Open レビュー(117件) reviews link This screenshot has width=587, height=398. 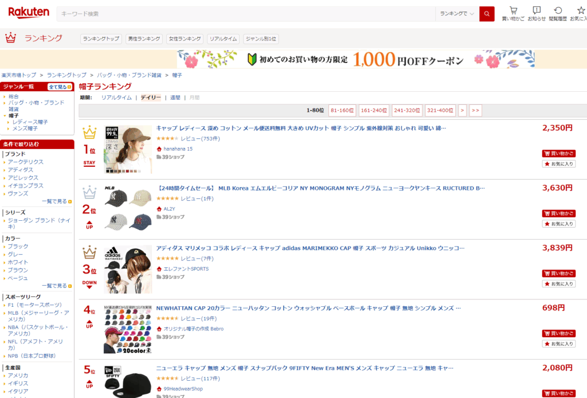(200, 379)
